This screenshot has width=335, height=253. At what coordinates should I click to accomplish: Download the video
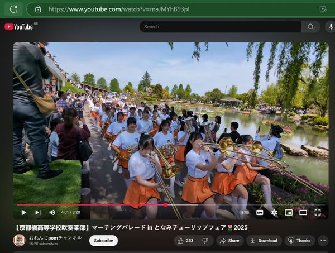pyautogui.click(x=264, y=241)
